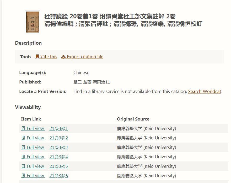
Task: Open item link 21@3@1
Action: (58, 128)
